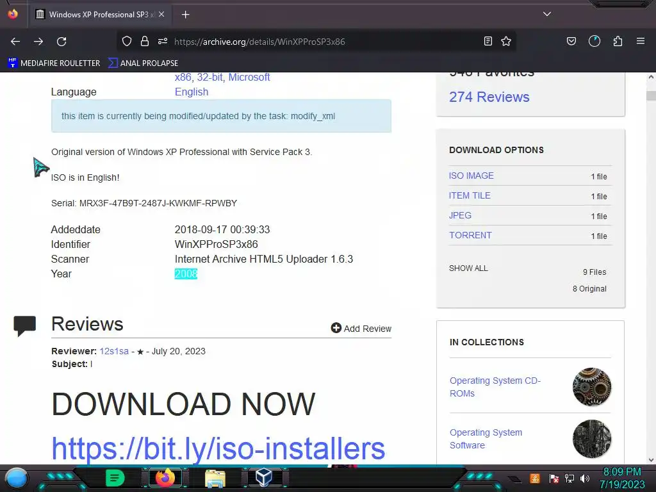Go forward using the forward arrow
Screen dimensions: 656x492
pos(38,42)
